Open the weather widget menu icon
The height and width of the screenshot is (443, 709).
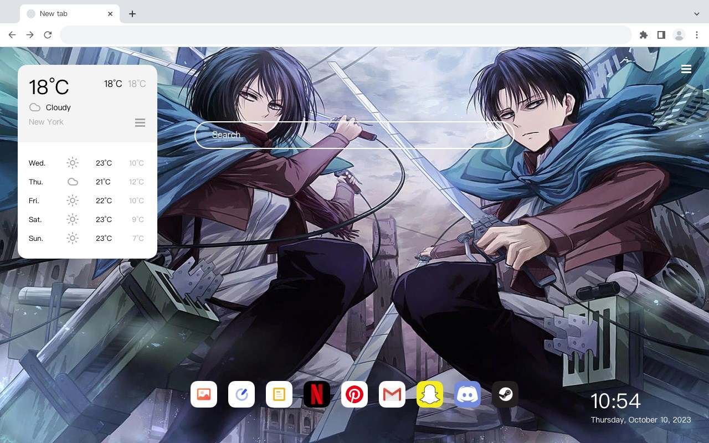140,122
